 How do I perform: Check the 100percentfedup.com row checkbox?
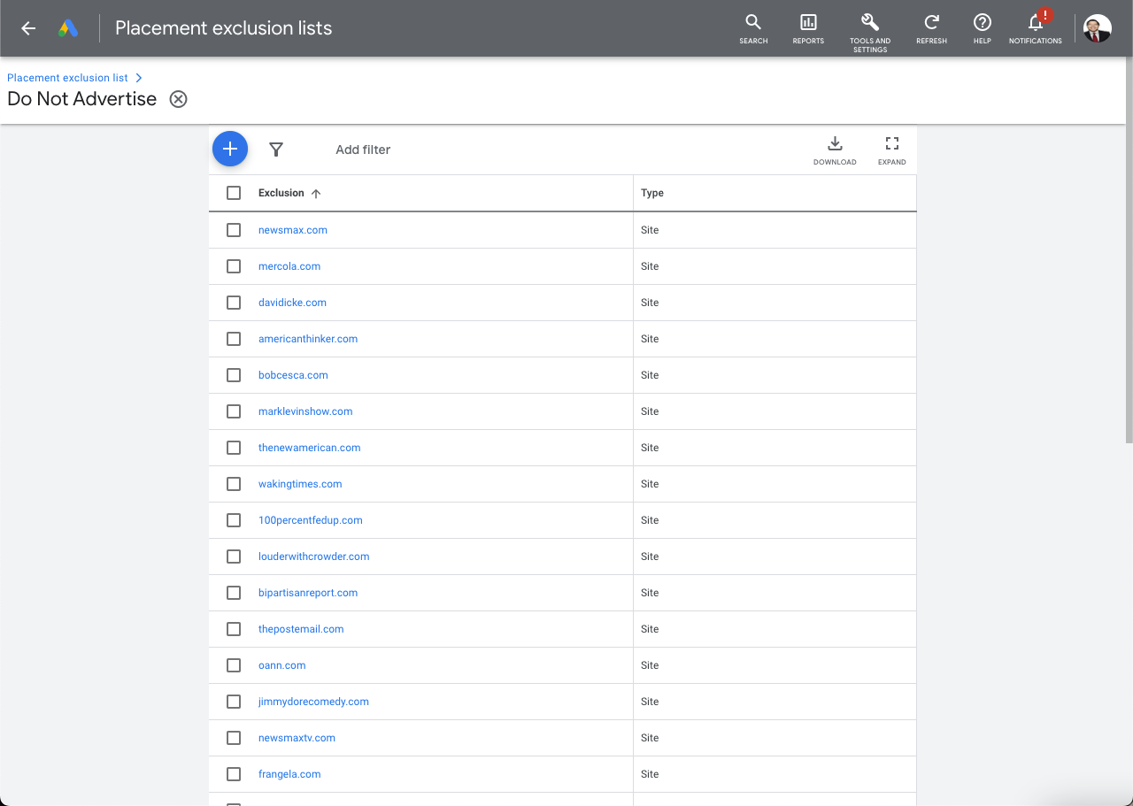(x=234, y=520)
